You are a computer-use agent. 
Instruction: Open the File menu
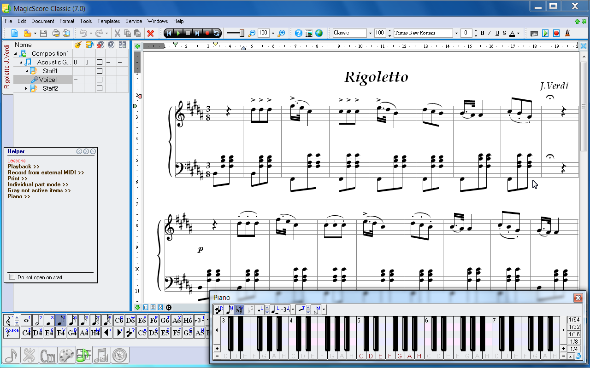[x=8, y=21]
